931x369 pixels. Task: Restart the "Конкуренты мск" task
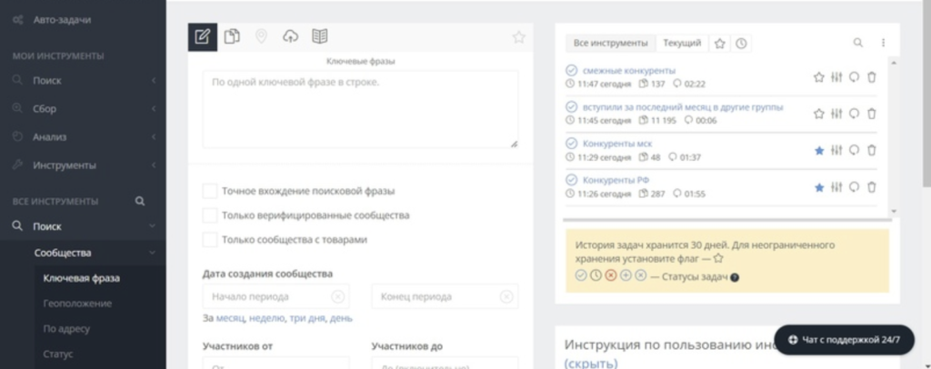pyautogui.click(x=854, y=151)
